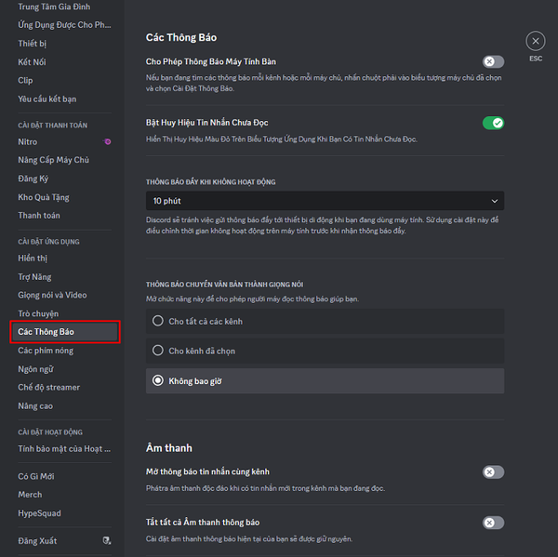558x557 pixels.
Task: Click Đăng Xuất to log out
Action: (37, 540)
